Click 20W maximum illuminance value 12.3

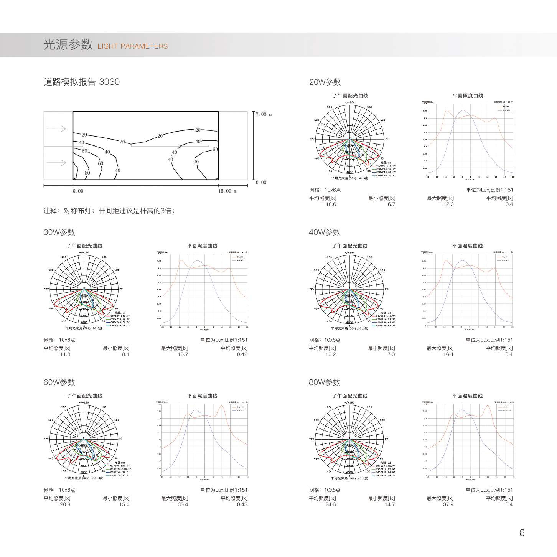click(448, 204)
